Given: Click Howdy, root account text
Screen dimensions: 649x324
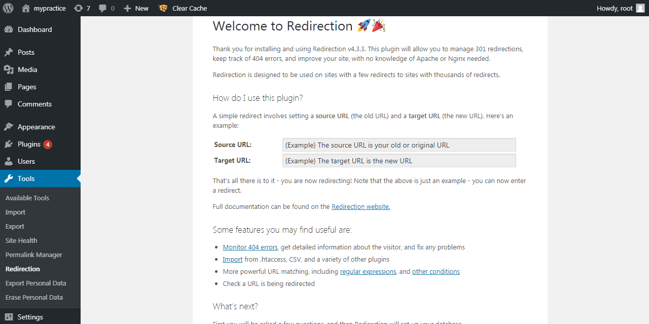Looking at the screenshot, I should click(615, 8).
